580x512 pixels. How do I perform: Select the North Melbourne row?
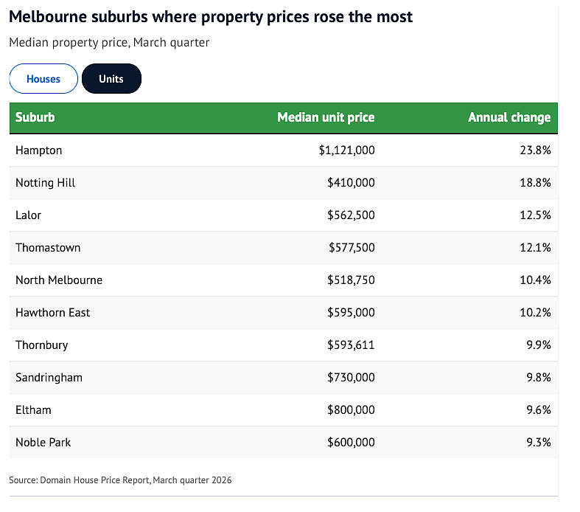pyautogui.click(x=283, y=280)
